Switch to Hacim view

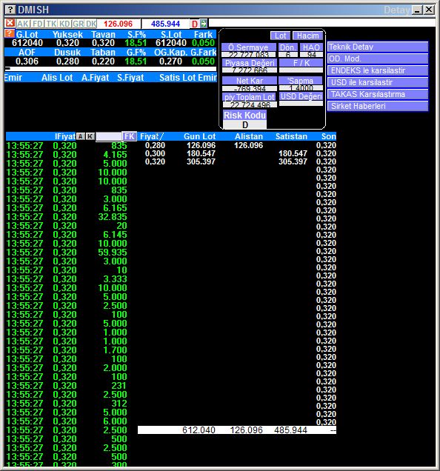coord(307,36)
